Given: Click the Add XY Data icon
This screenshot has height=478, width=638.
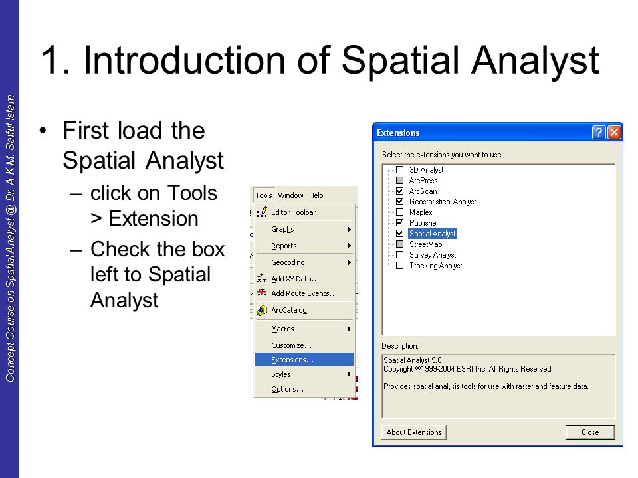Looking at the screenshot, I should pos(262,278).
